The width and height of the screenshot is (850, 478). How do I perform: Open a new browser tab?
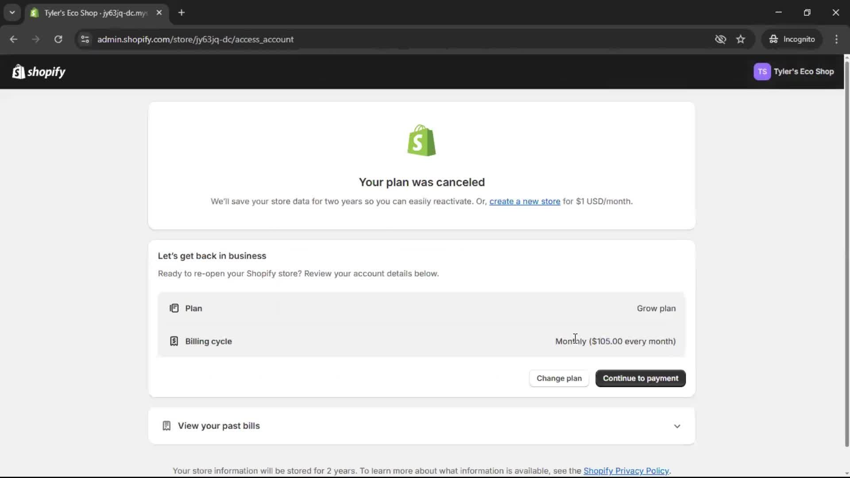182,12
